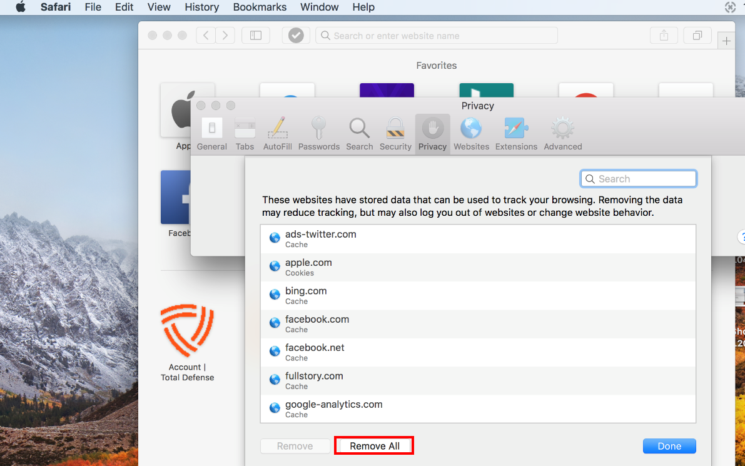The height and width of the screenshot is (466, 745).
Task: Click the checkmark extension toolbar icon
Action: click(x=296, y=35)
